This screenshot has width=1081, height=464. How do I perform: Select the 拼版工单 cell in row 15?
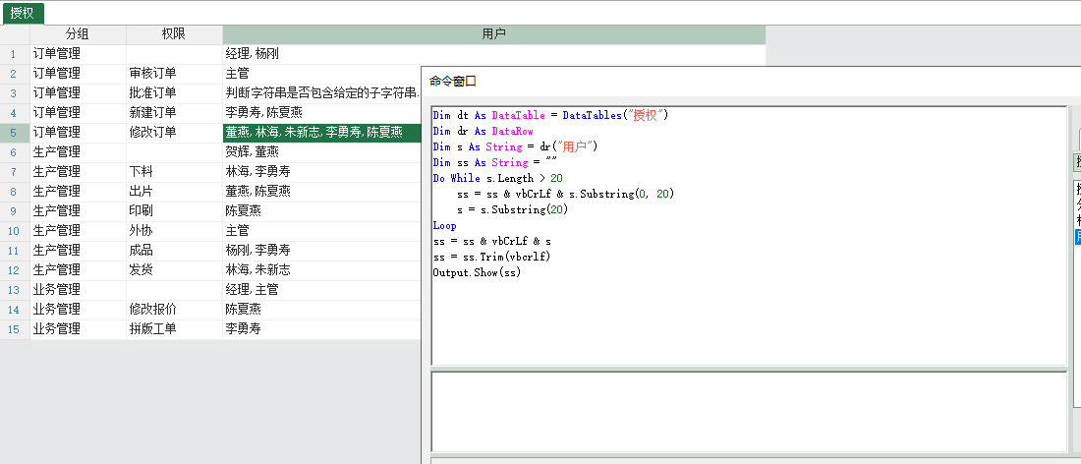coord(153,329)
